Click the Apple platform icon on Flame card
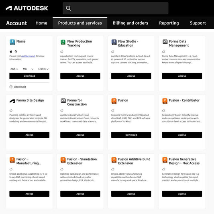This screenshot has width=214, height=214. 11,51
